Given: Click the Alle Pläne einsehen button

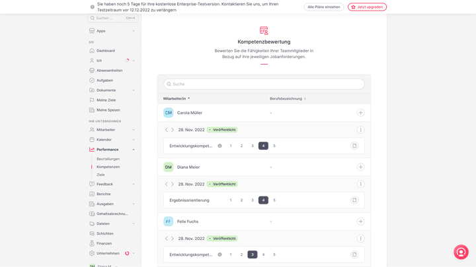Looking at the screenshot, I should 324,7.
